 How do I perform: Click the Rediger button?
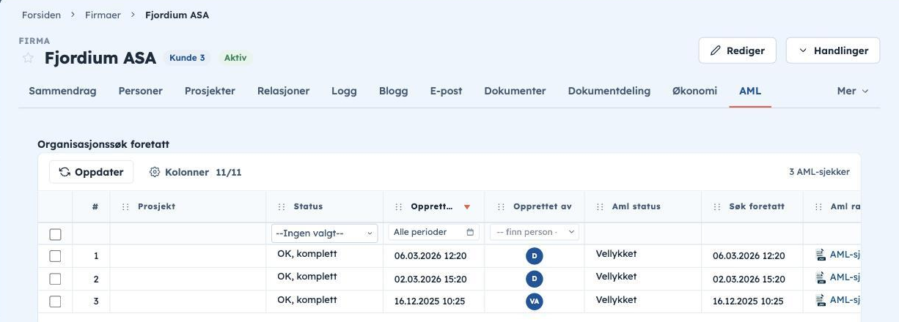(737, 50)
